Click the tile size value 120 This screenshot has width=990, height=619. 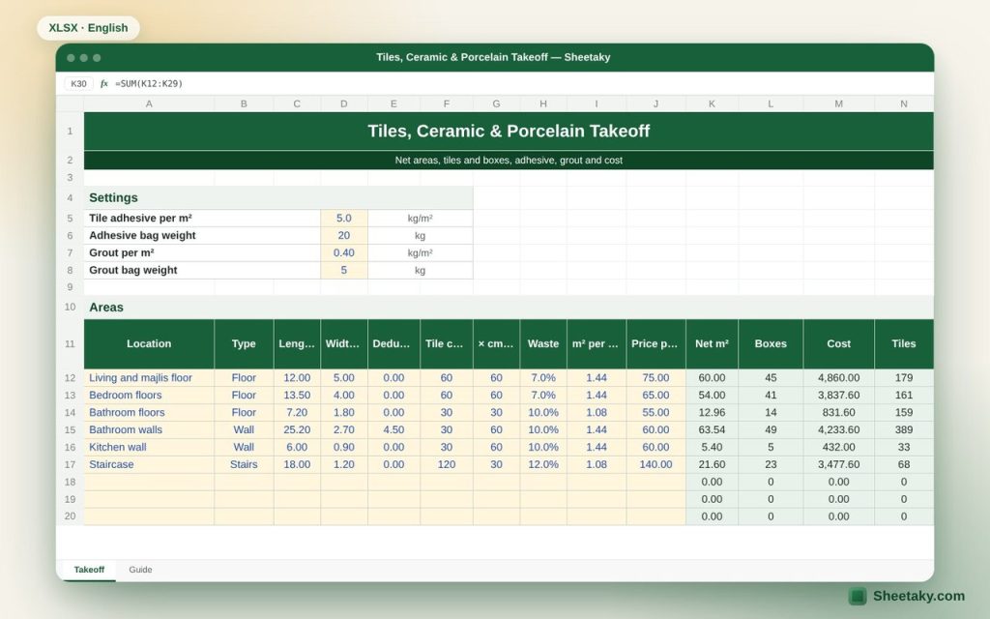pyautogui.click(x=447, y=464)
